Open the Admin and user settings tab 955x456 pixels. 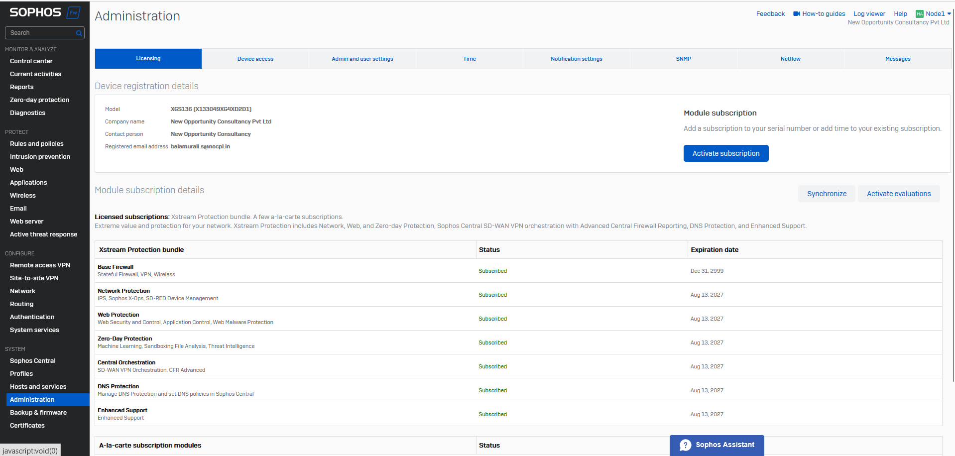click(x=362, y=59)
